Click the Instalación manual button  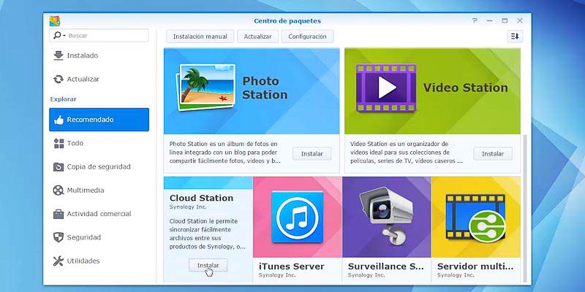coord(200,36)
